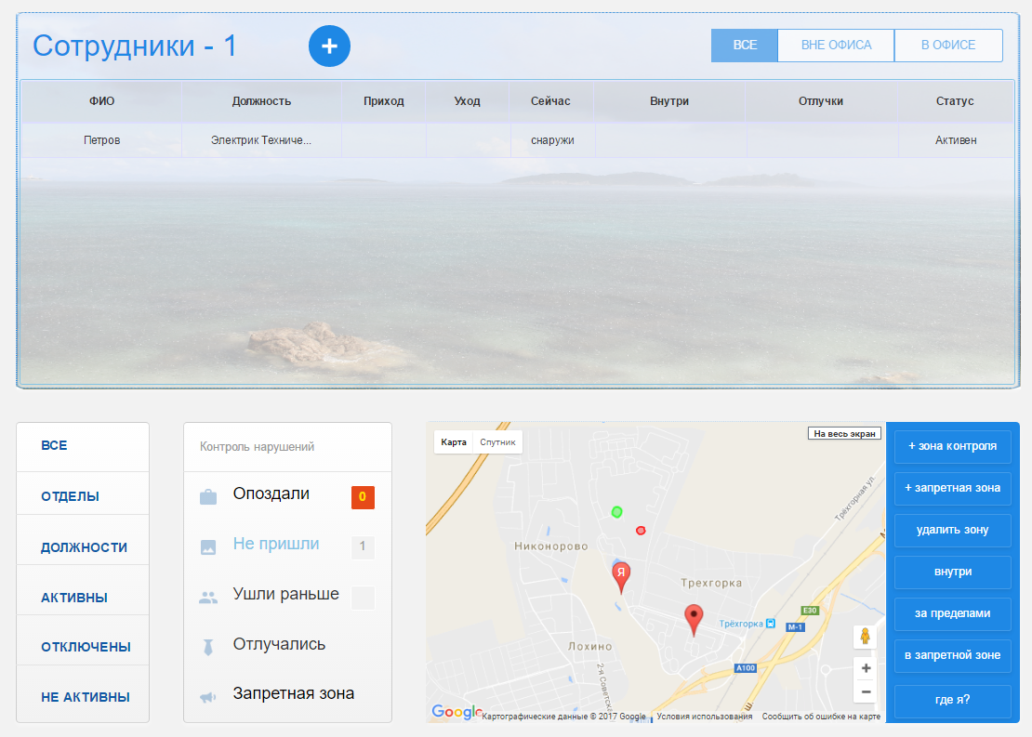Open the ДОЛЖНОСТИ sidebar filter
The height and width of the screenshot is (737, 1032).
pyautogui.click(x=84, y=547)
